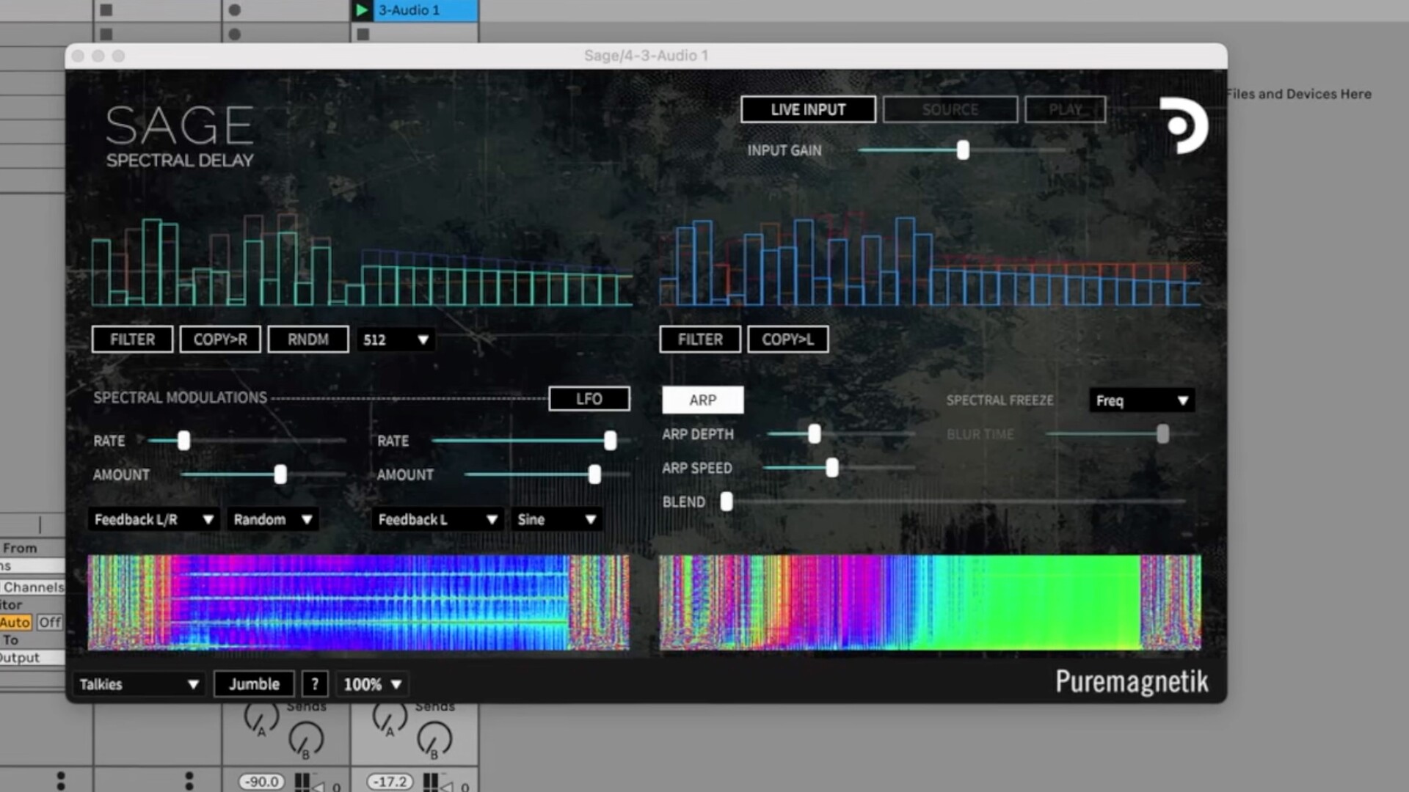The image size is (1409, 792).
Task: Open the Talkies preset dropdown
Action: (138, 684)
